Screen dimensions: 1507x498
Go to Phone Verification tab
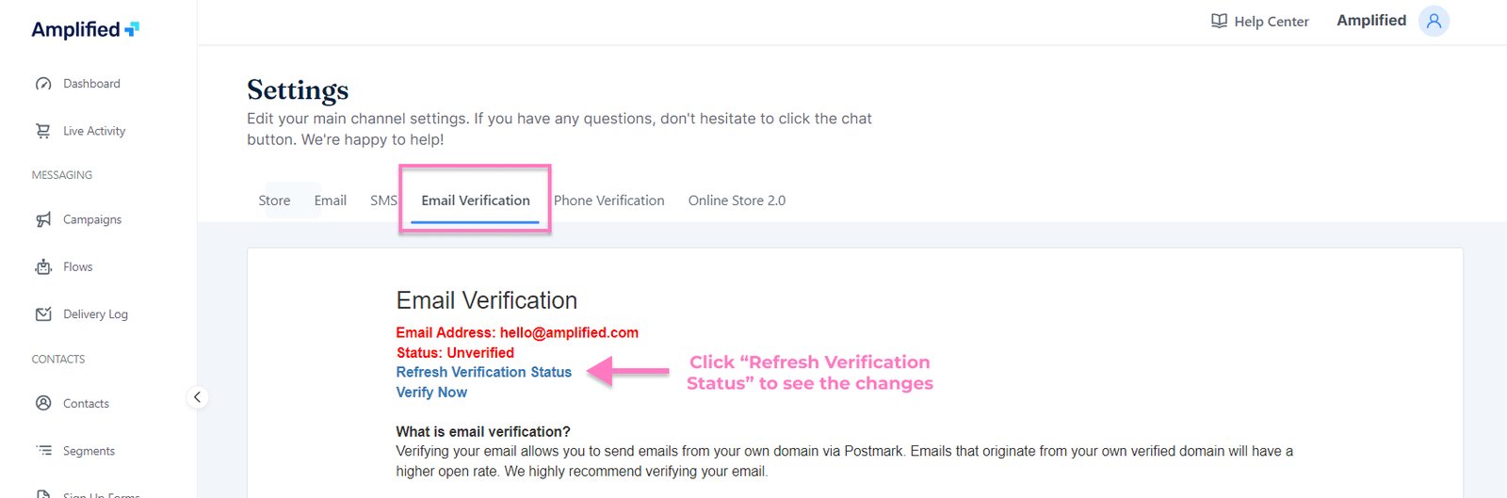608,201
